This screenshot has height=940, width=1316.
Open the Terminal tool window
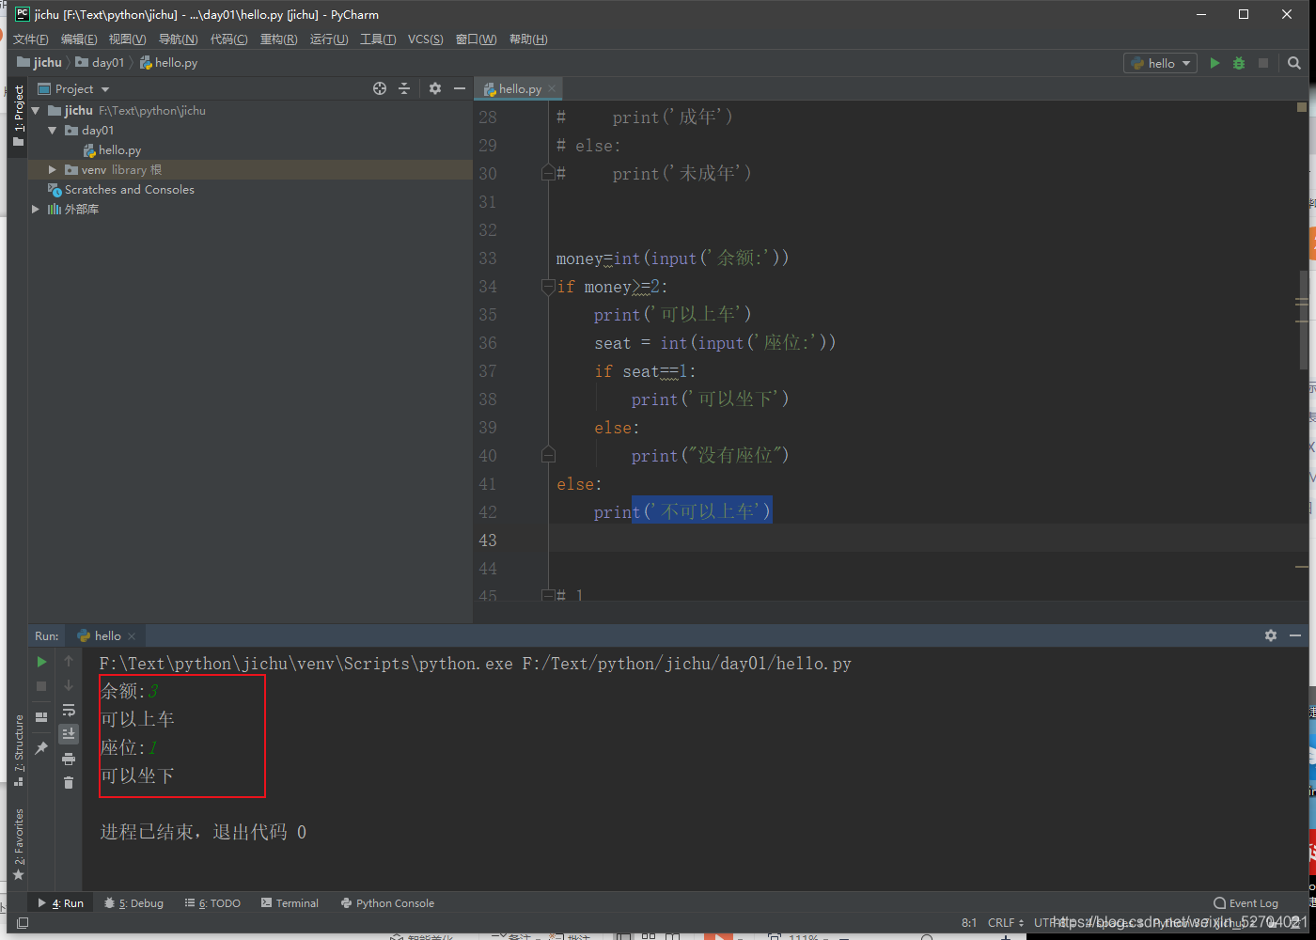290,903
